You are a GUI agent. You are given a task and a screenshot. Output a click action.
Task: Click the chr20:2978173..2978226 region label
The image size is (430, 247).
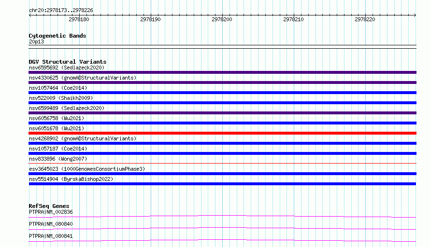(61, 10)
